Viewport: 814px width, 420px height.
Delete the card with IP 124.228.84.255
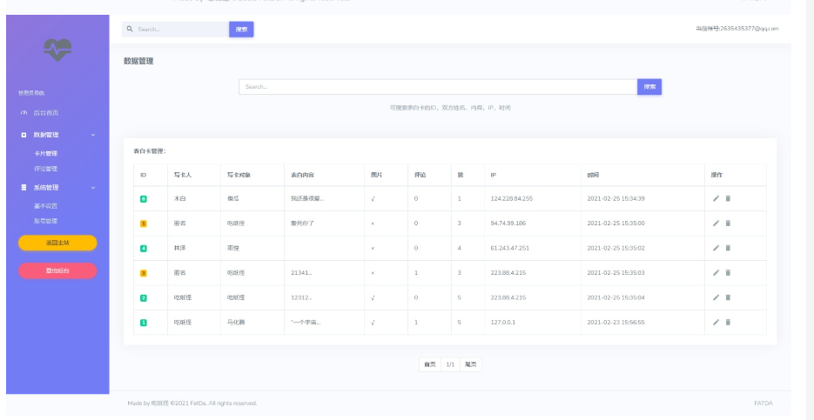pos(728,198)
